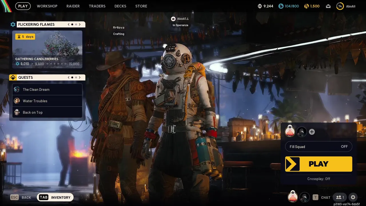Go to the DECKS tab
366x206 pixels.
[120, 6]
